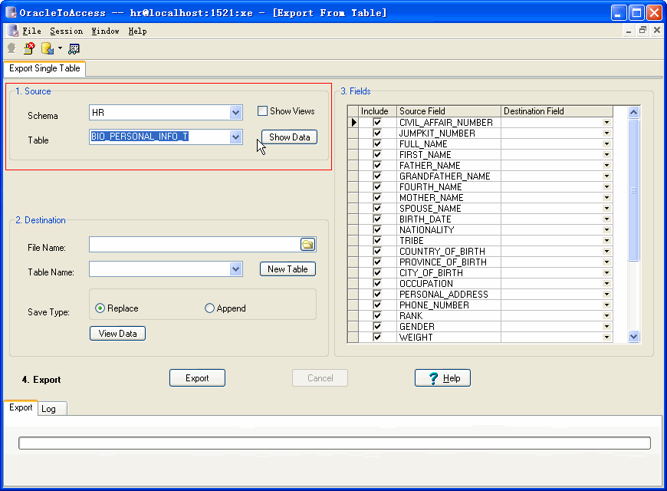Enable the Show Views checkbox
Viewport: 667px width, 491px height.
[262, 111]
